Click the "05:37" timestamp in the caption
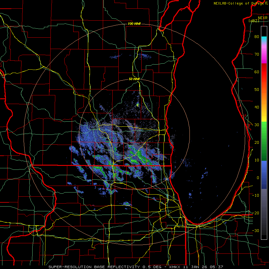Image resolution: width=269 pixels, height=269 pixels. tap(216, 267)
